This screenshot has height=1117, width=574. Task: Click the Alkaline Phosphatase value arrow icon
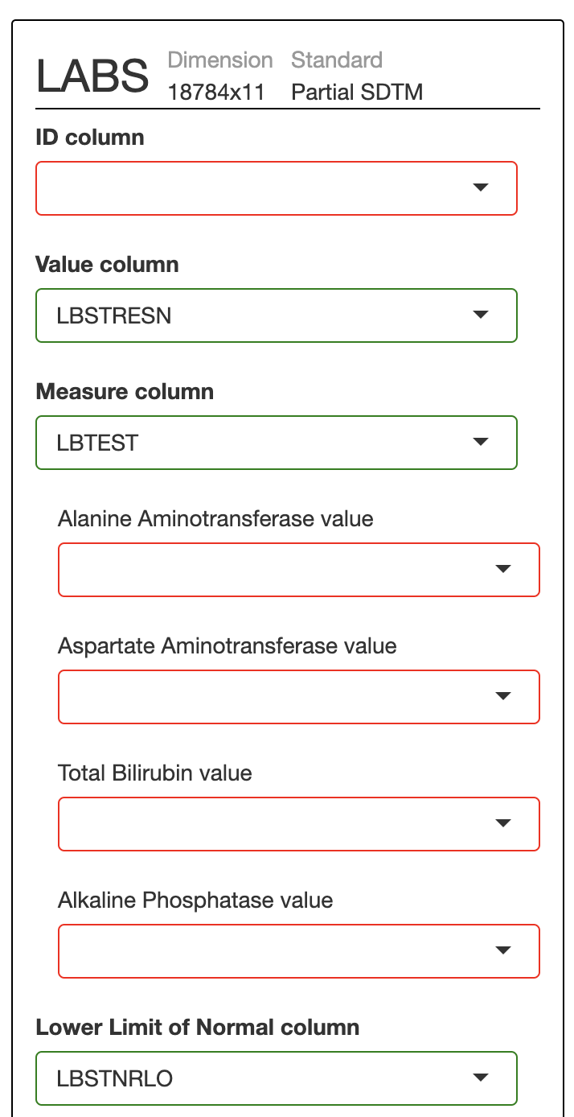pos(503,950)
